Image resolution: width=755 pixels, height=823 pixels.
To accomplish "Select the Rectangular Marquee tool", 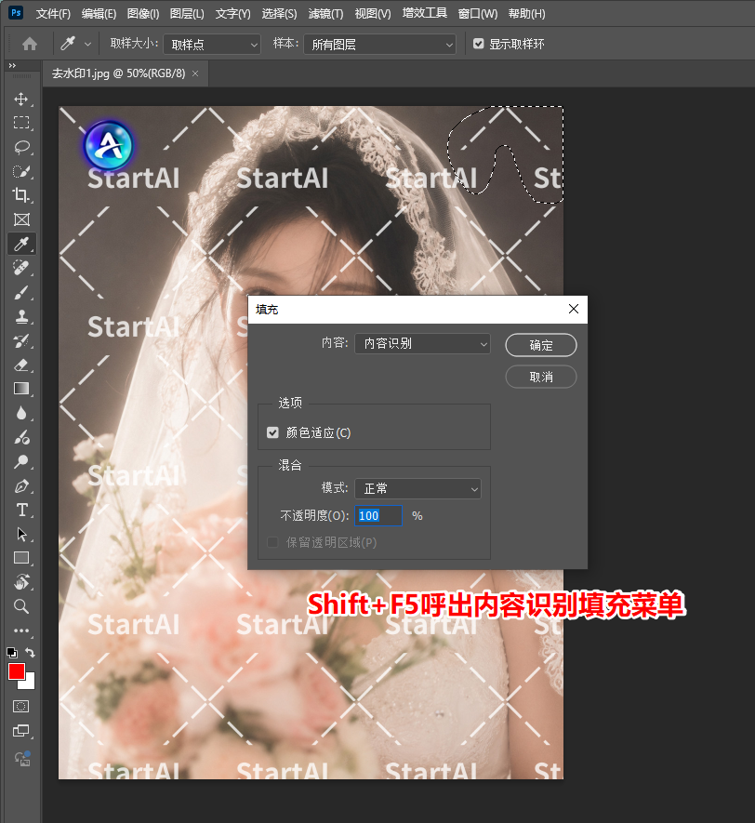I will pos(21,123).
